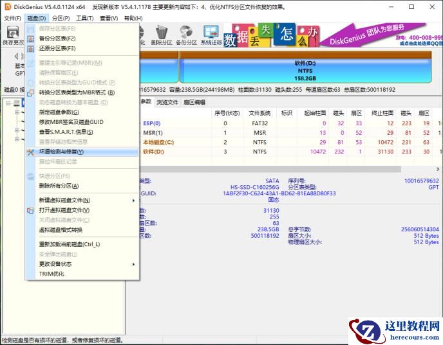Screen dimensions: 443x345
Task: Click the icon next to 还原分区表(F3)
Action: [x=30, y=49]
